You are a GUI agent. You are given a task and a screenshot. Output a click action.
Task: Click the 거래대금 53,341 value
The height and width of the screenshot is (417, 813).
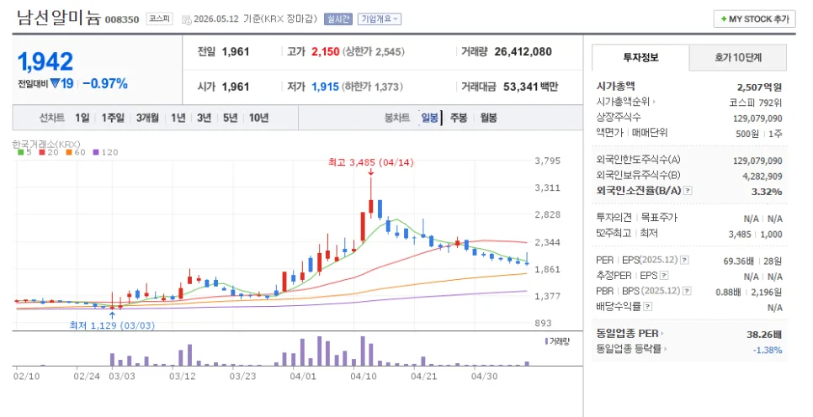(x=521, y=87)
